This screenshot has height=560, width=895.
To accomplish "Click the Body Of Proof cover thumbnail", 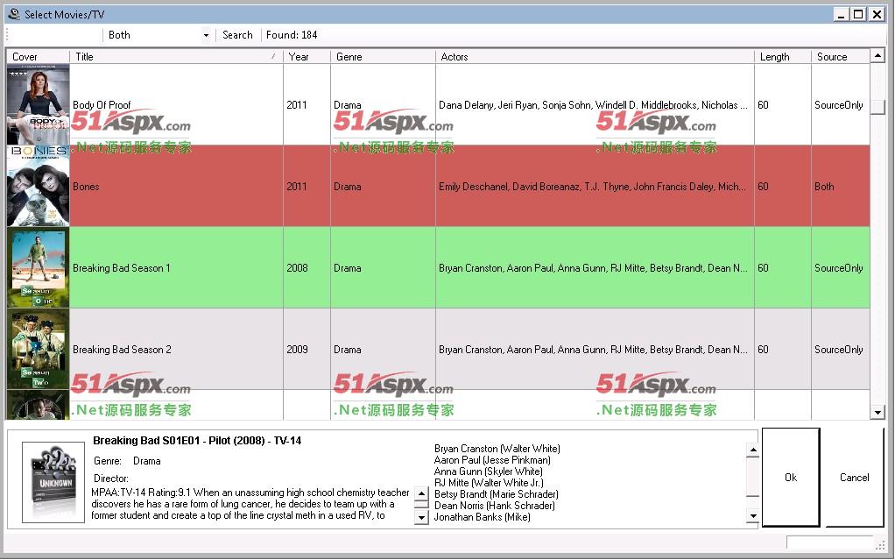I will pyautogui.click(x=38, y=104).
